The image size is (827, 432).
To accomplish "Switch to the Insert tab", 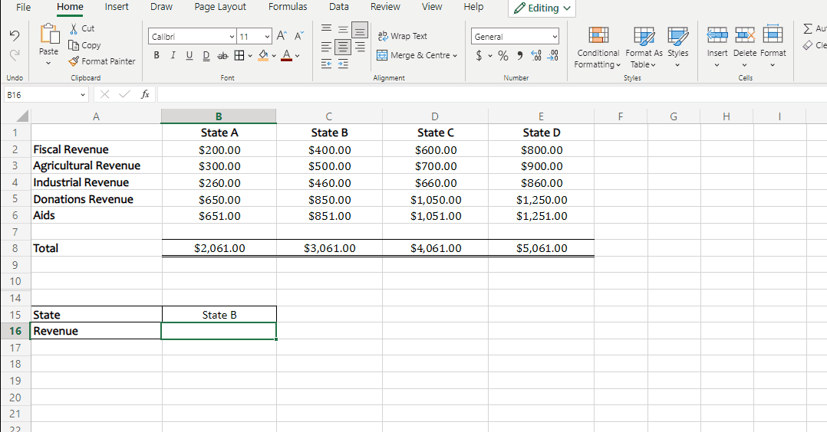I will click(x=117, y=7).
